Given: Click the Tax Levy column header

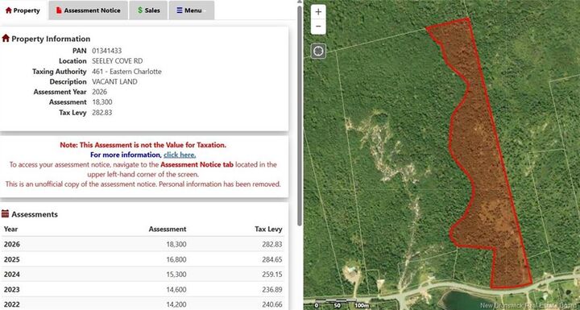Looking at the screenshot, I should point(268,229).
